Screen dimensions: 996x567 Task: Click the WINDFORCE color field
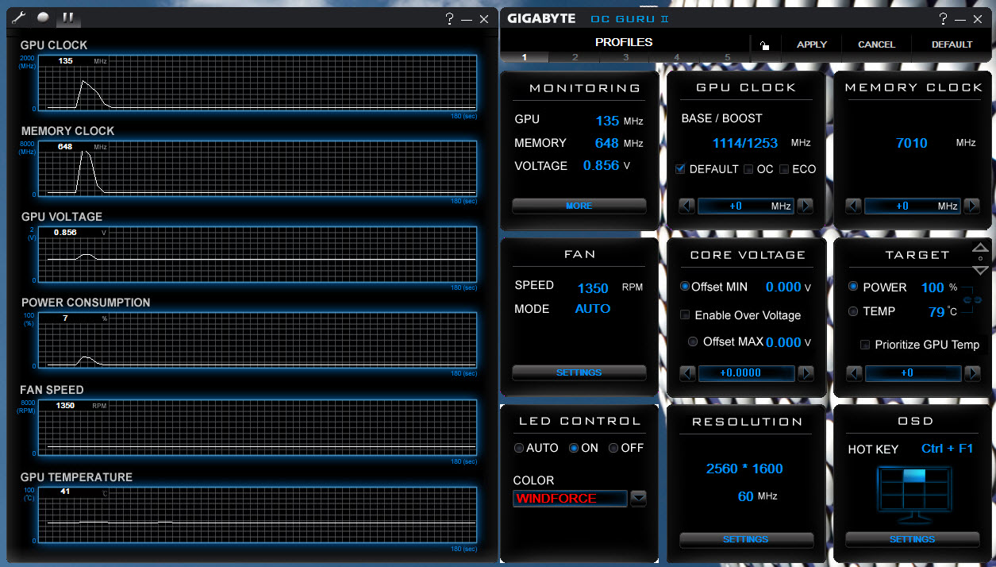(570, 499)
